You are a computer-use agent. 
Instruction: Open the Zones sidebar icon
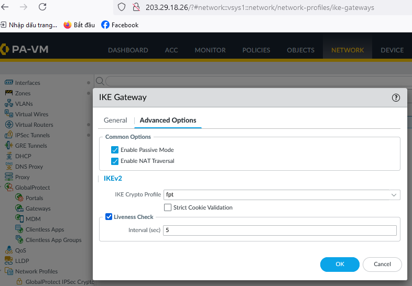pos(9,93)
